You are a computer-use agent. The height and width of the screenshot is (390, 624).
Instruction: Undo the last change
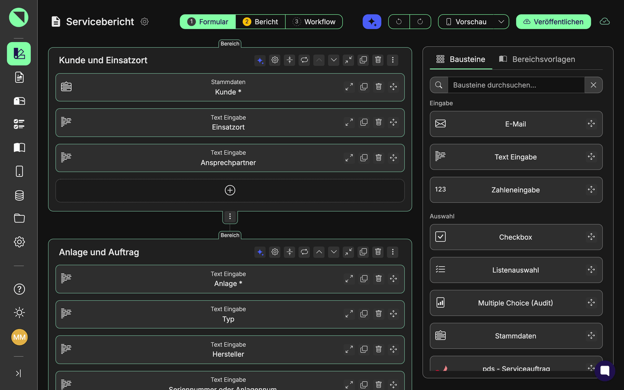[x=399, y=22]
